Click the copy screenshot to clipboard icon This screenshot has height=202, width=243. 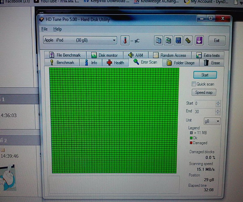click(x=168, y=40)
